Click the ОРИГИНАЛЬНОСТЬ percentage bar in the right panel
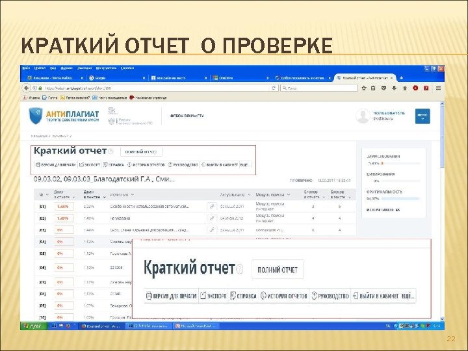 [401, 198]
